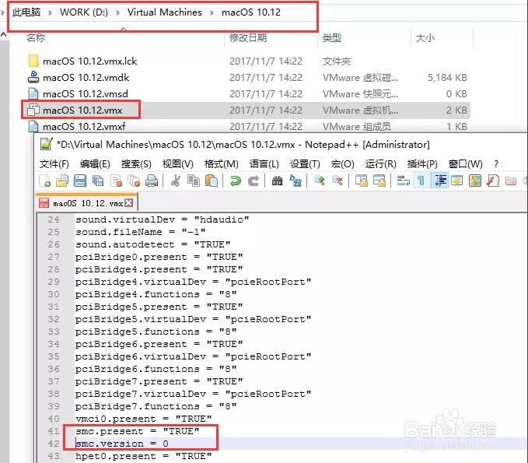Open the 设置(T) menu
The width and height of the screenshot is (528, 463).
(305, 164)
